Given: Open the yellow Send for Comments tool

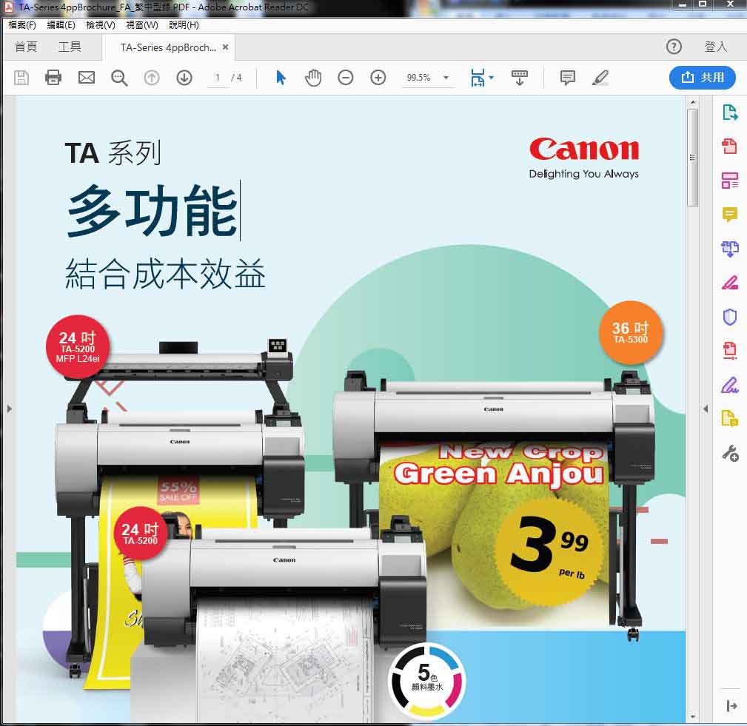Looking at the screenshot, I should tap(729, 419).
